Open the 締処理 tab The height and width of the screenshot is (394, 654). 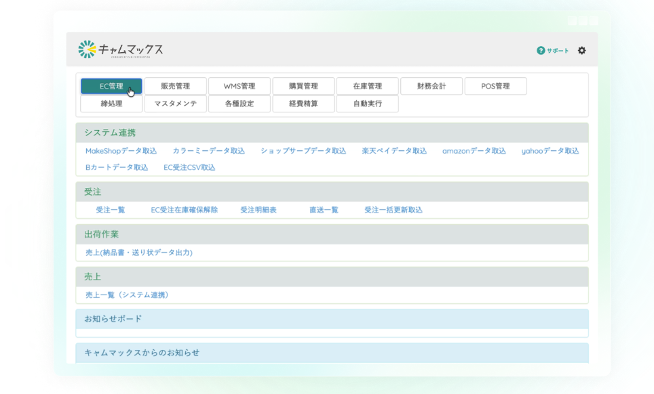[x=111, y=104]
